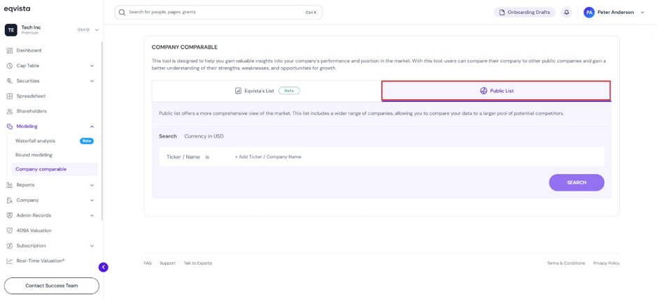657x299 pixels.
Task: Expand the Securities submenu chevron
Action: [x=92, y=81]
